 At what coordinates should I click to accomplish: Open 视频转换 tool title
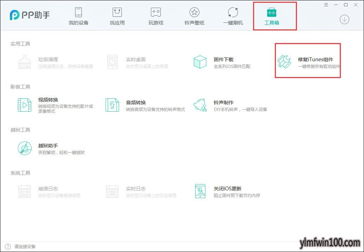48,100
